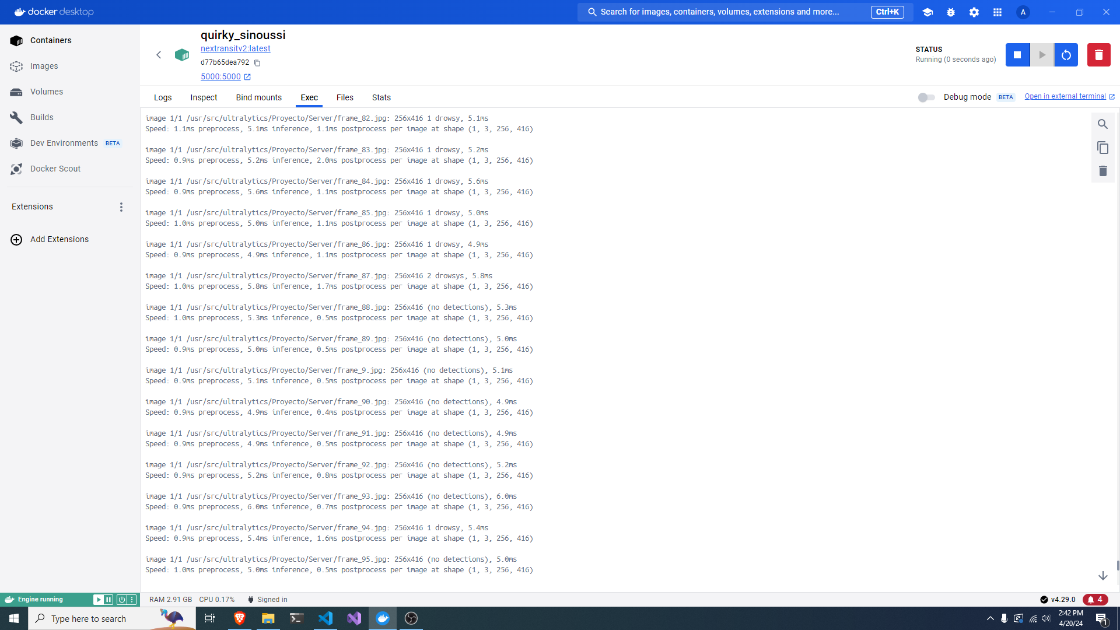
Task: Open the Stats tab
Action: [x=381, y=97]
